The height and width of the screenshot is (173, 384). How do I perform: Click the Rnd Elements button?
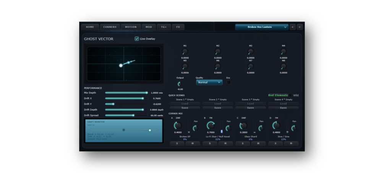pyautogui.click(x=278, y=95)
